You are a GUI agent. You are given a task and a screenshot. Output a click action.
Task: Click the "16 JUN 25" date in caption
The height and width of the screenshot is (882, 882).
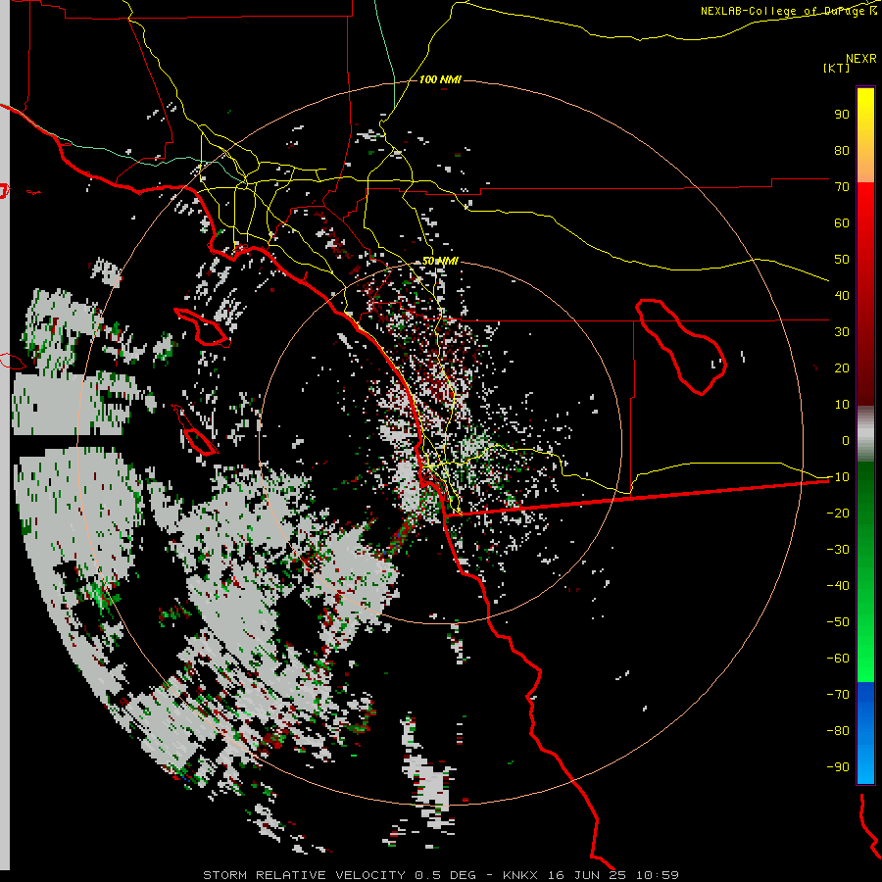point(587,875)
